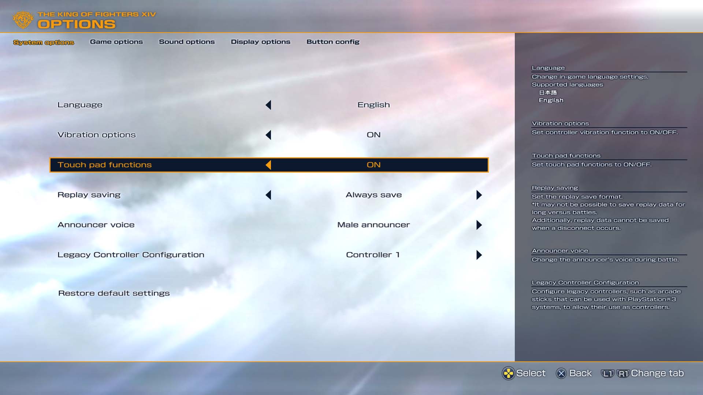
Task: Click the L1 shoulder button icon
Action: coord(608,373)
